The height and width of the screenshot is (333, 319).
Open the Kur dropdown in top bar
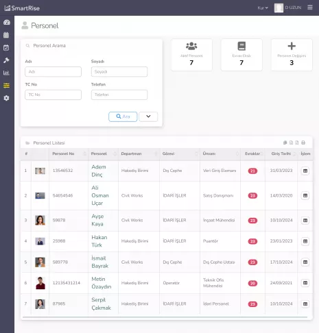[x=263, y=8]
